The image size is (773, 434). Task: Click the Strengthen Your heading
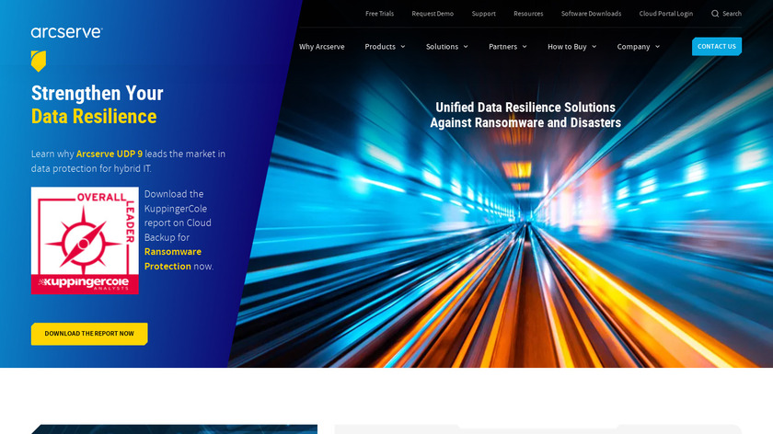point(98,93)
